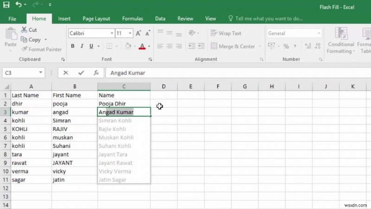Toggle Bold formatting

(73, 46)
